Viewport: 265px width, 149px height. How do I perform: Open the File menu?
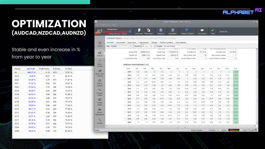tap(98, 25)
